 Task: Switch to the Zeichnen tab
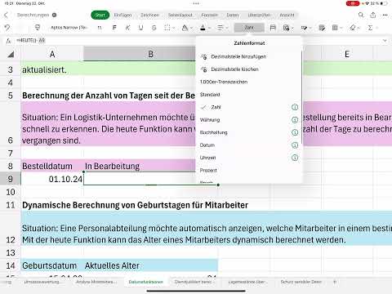click(x=149, y=15)
